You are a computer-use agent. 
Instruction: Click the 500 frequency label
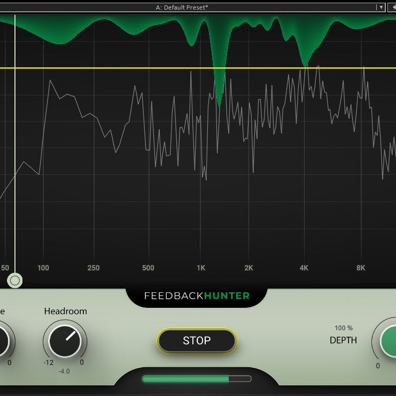click(148, 268)
